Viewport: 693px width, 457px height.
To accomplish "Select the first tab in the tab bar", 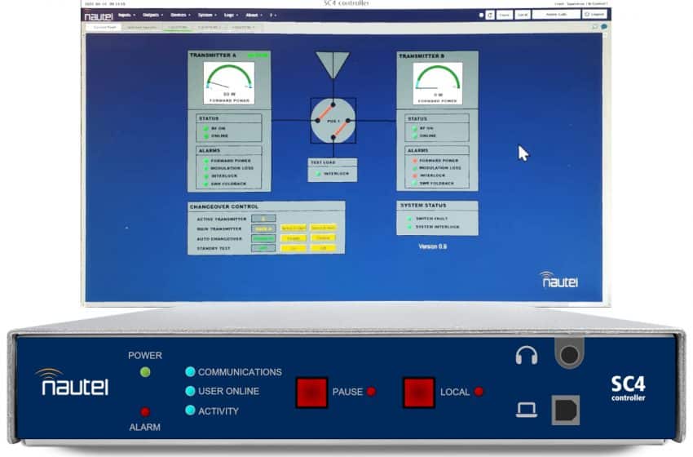I will coord(104,27).
